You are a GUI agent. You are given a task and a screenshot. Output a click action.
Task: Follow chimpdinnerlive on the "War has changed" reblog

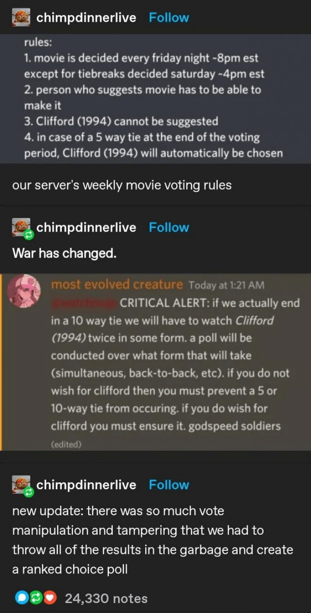click(x=169, y=227)
